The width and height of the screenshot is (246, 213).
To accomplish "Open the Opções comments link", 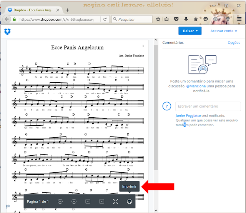I will click(x=234, y=43).
